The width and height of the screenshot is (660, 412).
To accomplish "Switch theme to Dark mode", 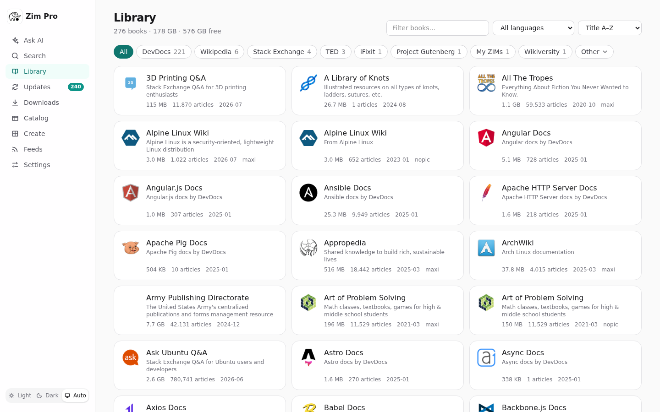I will click(x=48, y=396).
